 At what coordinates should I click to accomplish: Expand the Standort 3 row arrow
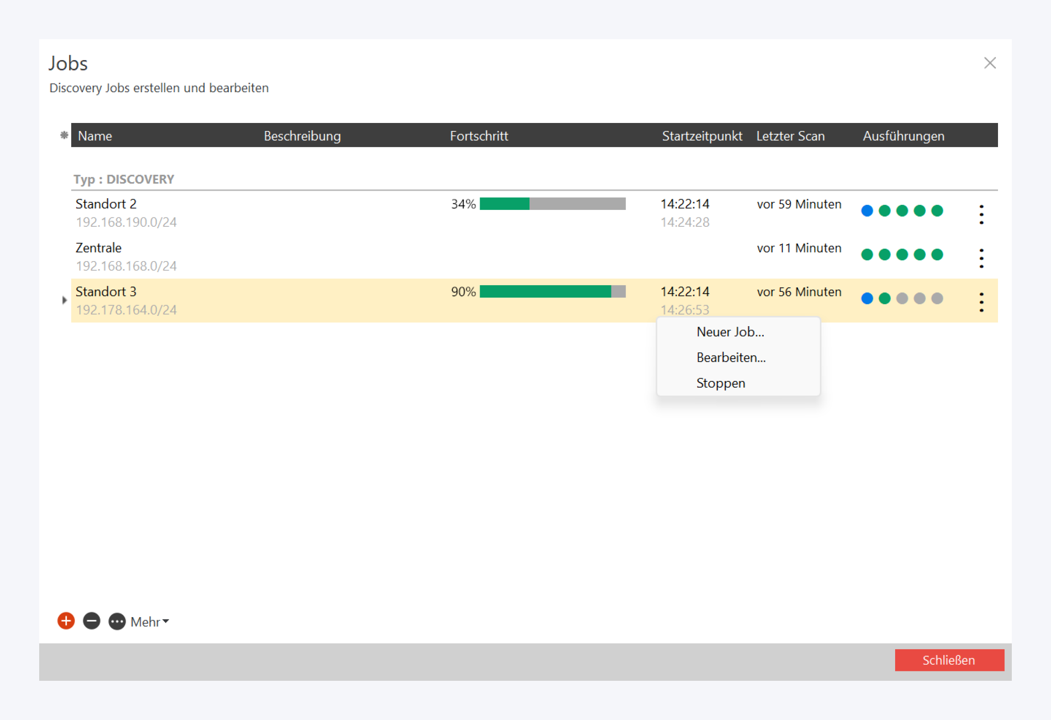point(64,300)
